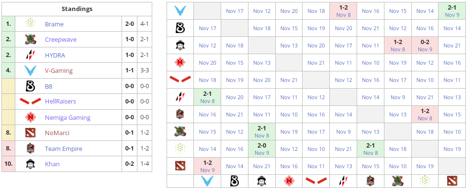473x195 pixels.
Task: Open the HellRaisers team name link
Action: [x=60, y=102]
